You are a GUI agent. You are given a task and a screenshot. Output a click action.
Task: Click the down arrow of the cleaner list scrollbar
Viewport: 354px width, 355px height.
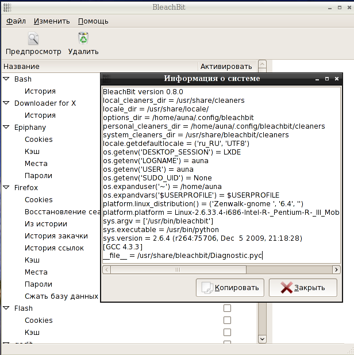point(262,339)
